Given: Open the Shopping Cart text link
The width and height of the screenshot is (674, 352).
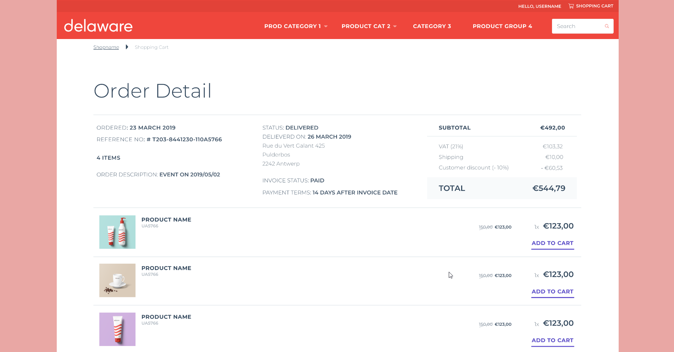Looking at the screenshot, I should [595, 6].
